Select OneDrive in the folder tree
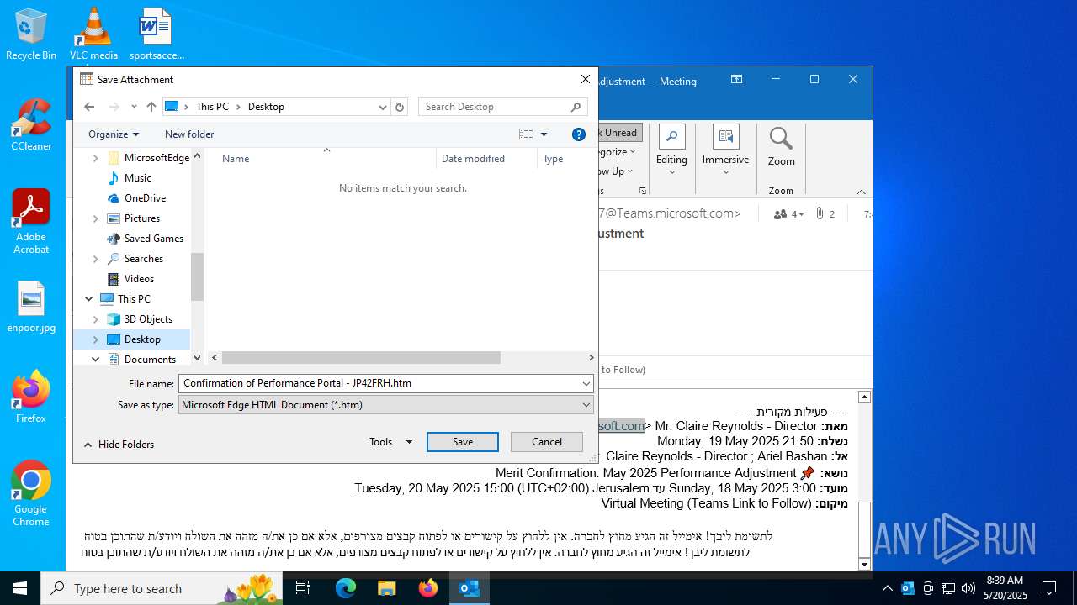Image resolution: width=1077 pixels, height=605 pixels. pyautogui.click(x=145, y=198)
